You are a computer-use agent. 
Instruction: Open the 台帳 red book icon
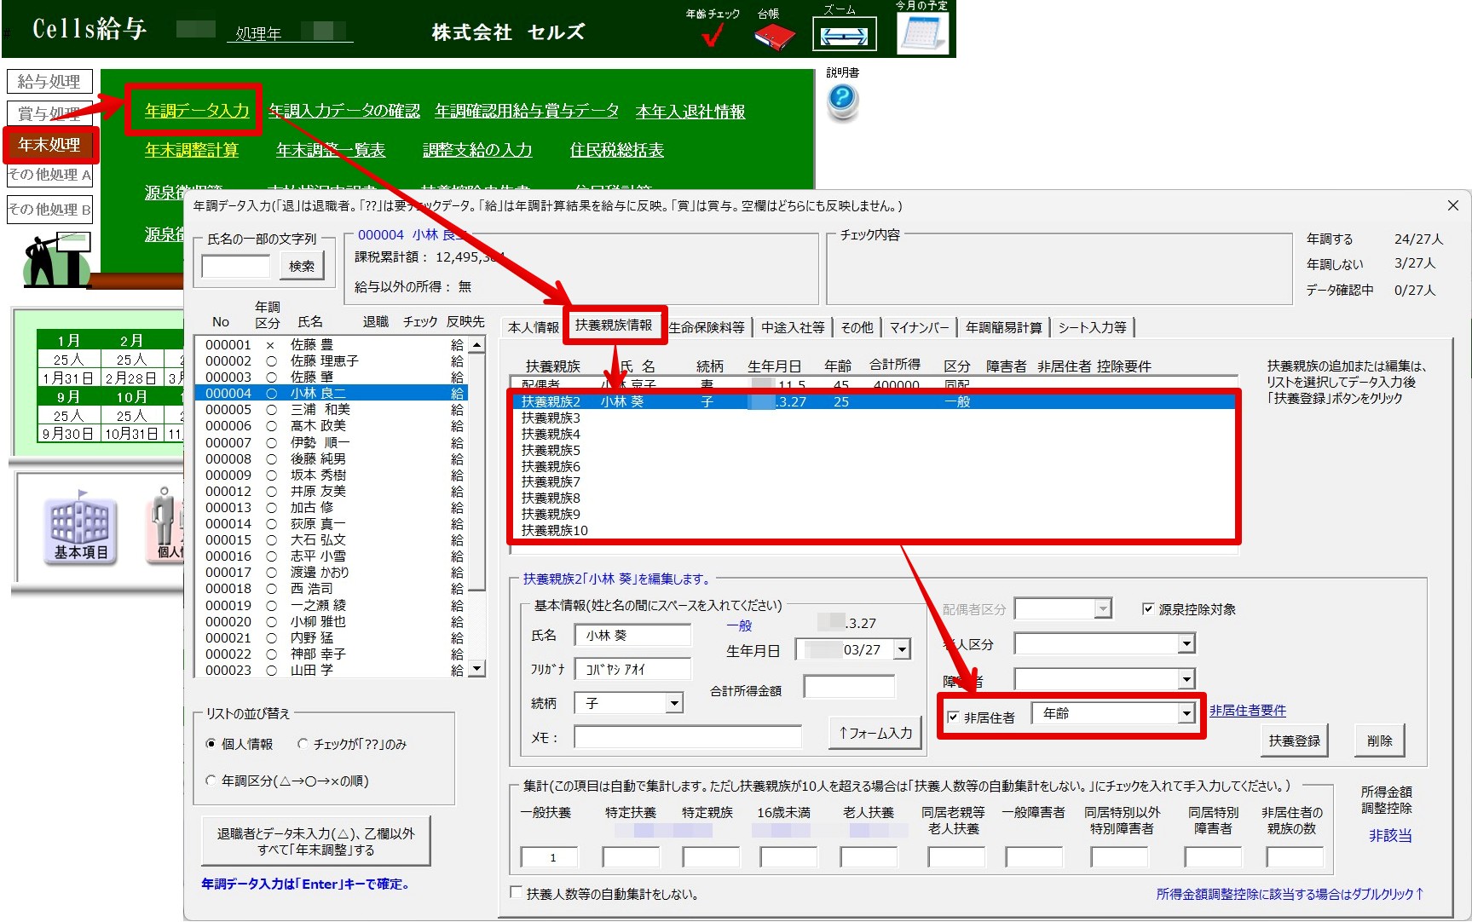[774, 36]
